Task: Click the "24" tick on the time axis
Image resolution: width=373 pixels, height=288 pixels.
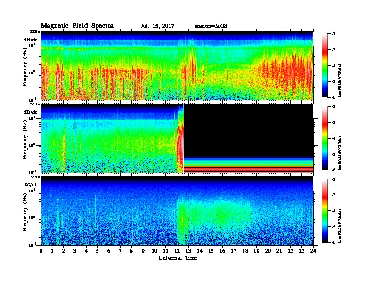Action: [x=313, y=251]
